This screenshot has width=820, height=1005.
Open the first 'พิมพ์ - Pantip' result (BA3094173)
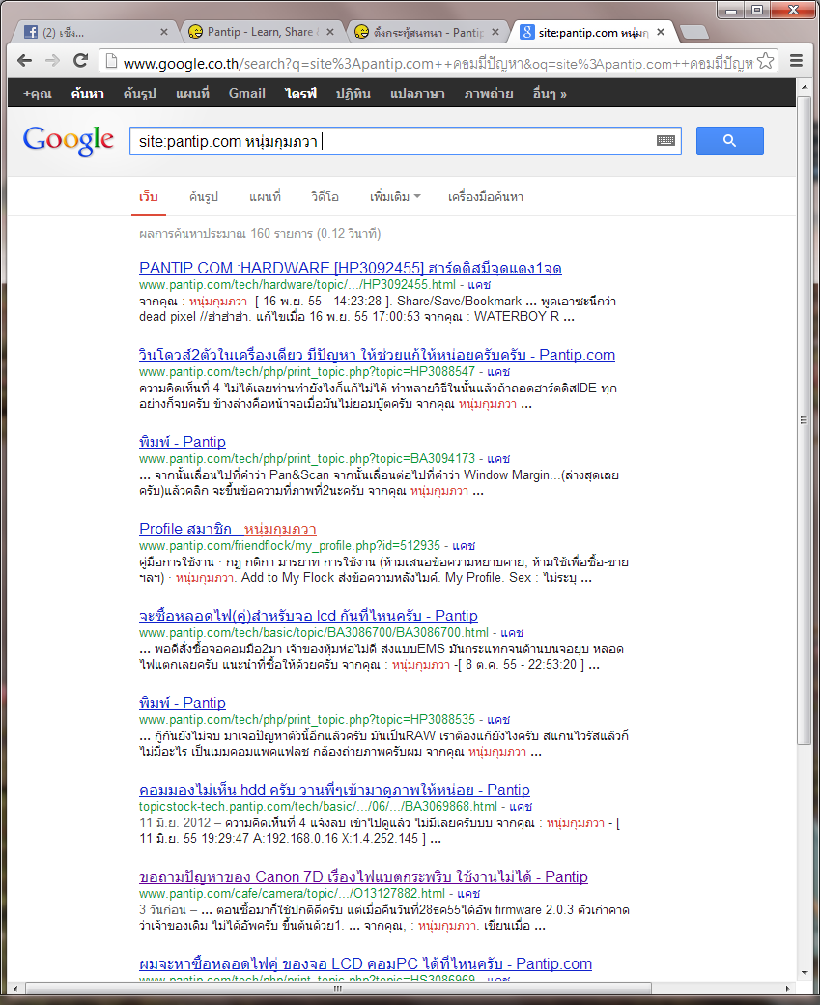point(183,443)
